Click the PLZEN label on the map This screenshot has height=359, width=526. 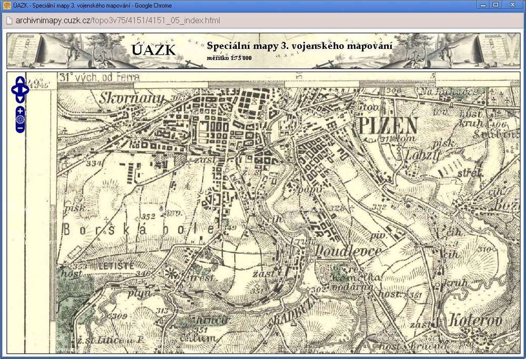(388, 126)
